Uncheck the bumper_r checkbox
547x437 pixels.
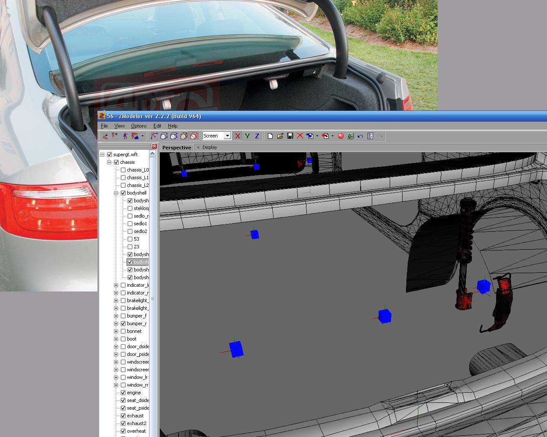[123, 323]
